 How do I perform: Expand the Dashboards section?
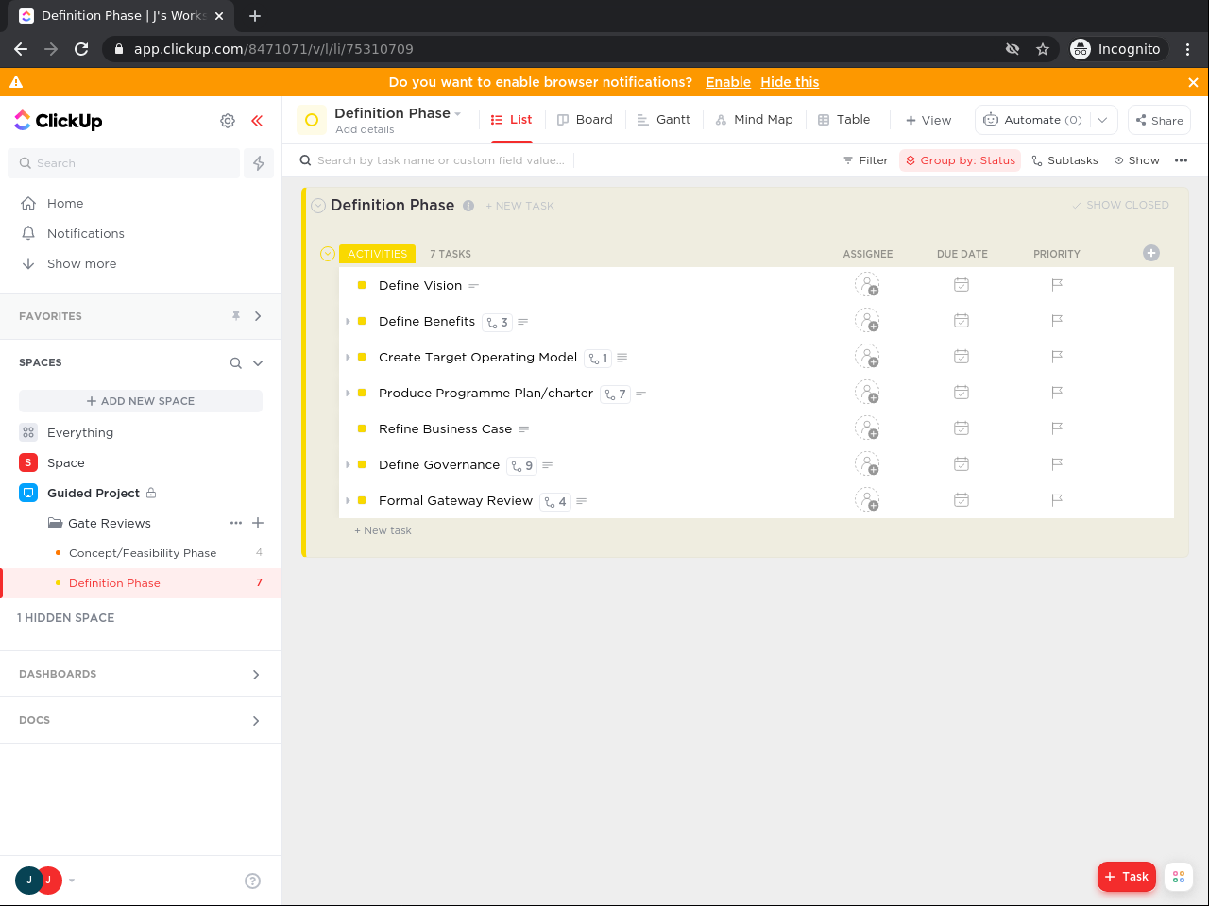tap(256, 675)
